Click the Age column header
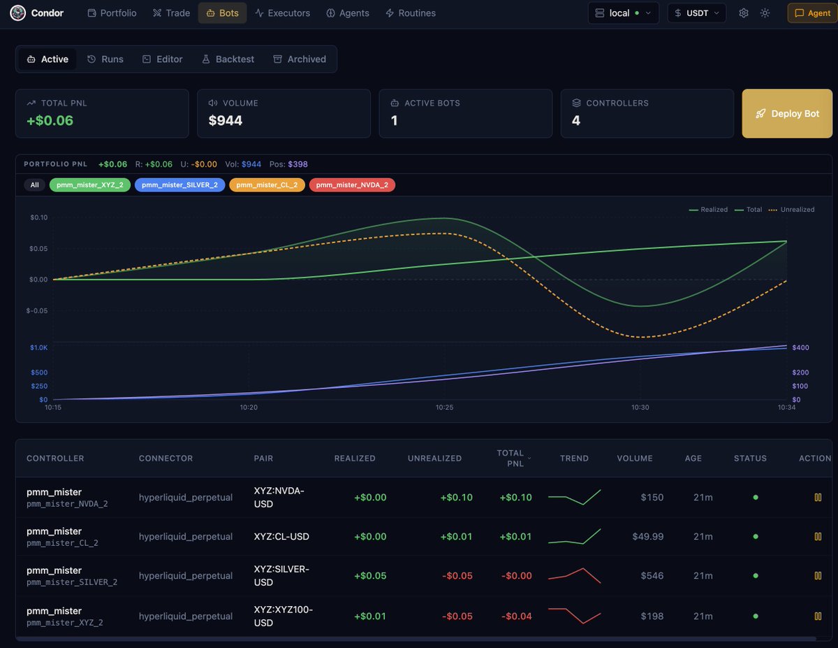This screenshot has height=648, width=838. coord(693,459)
